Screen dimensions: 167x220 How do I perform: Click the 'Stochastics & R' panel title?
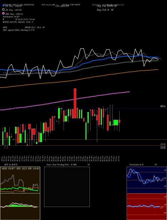[136, 165]
